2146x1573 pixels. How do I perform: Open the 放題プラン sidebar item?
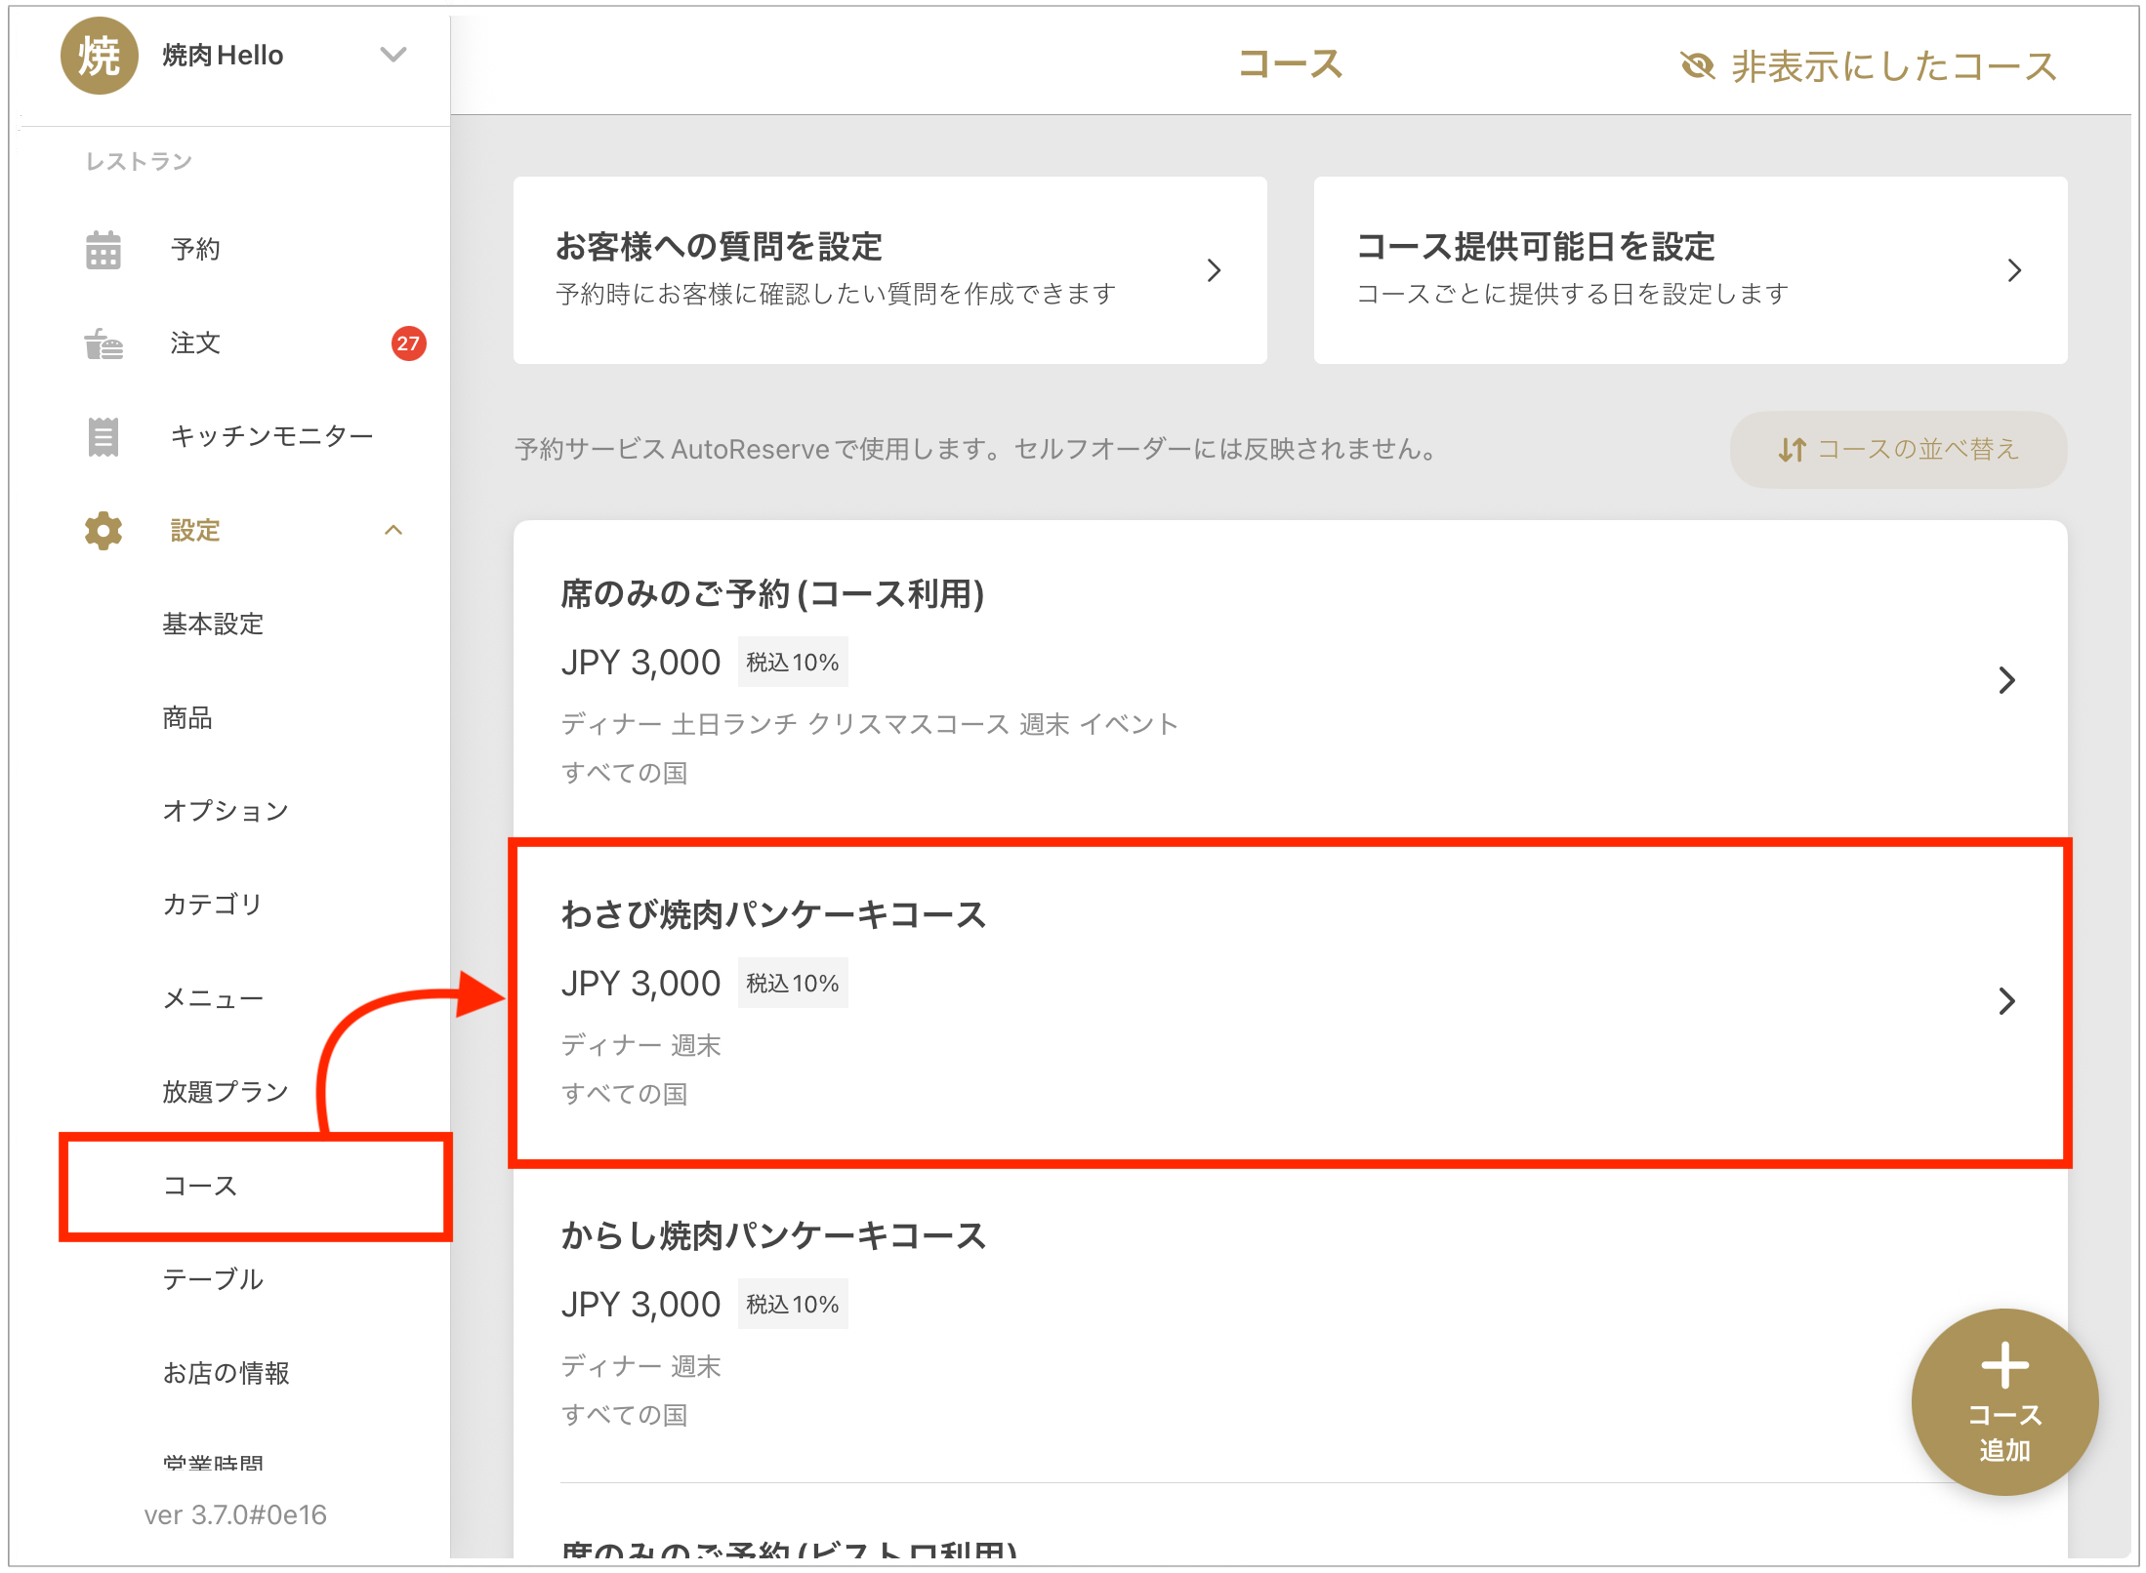tap(226, 1092)
